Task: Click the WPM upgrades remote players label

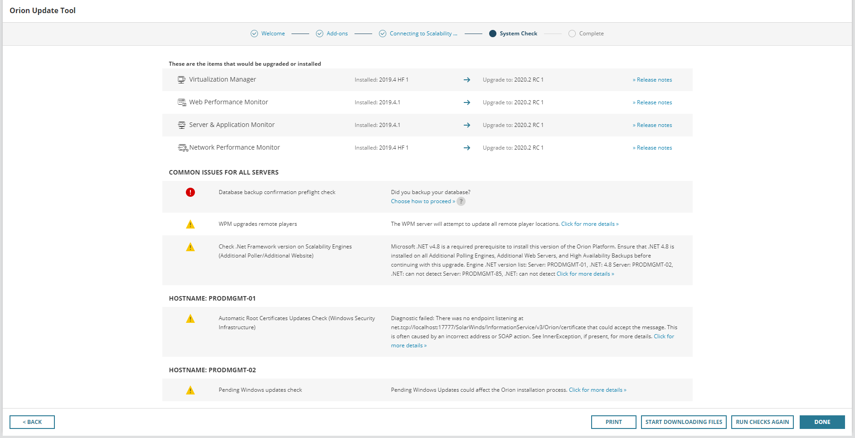Action: [x=258, y=224]
